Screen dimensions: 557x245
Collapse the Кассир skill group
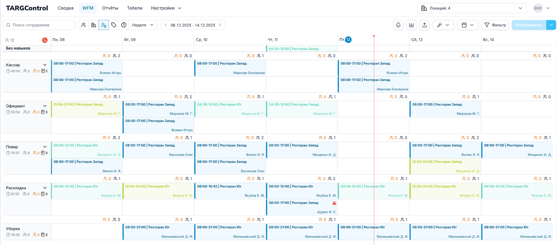[45, 65]
